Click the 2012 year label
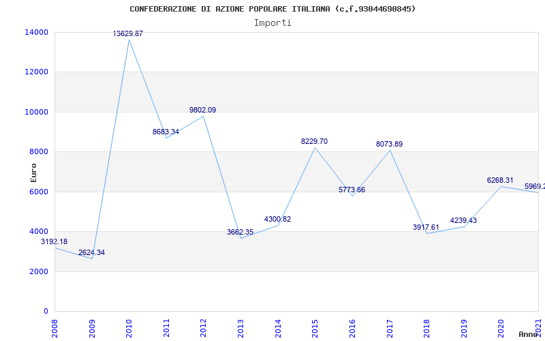The height and width of the screenshot is (341, 545). 203,328
